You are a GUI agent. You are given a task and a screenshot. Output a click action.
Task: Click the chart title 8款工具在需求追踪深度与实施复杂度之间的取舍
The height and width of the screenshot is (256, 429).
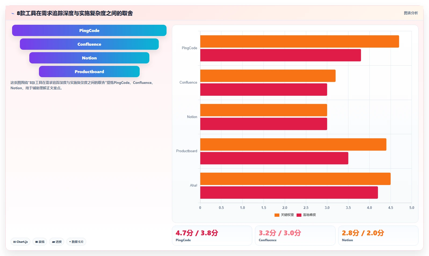(75, 13)
